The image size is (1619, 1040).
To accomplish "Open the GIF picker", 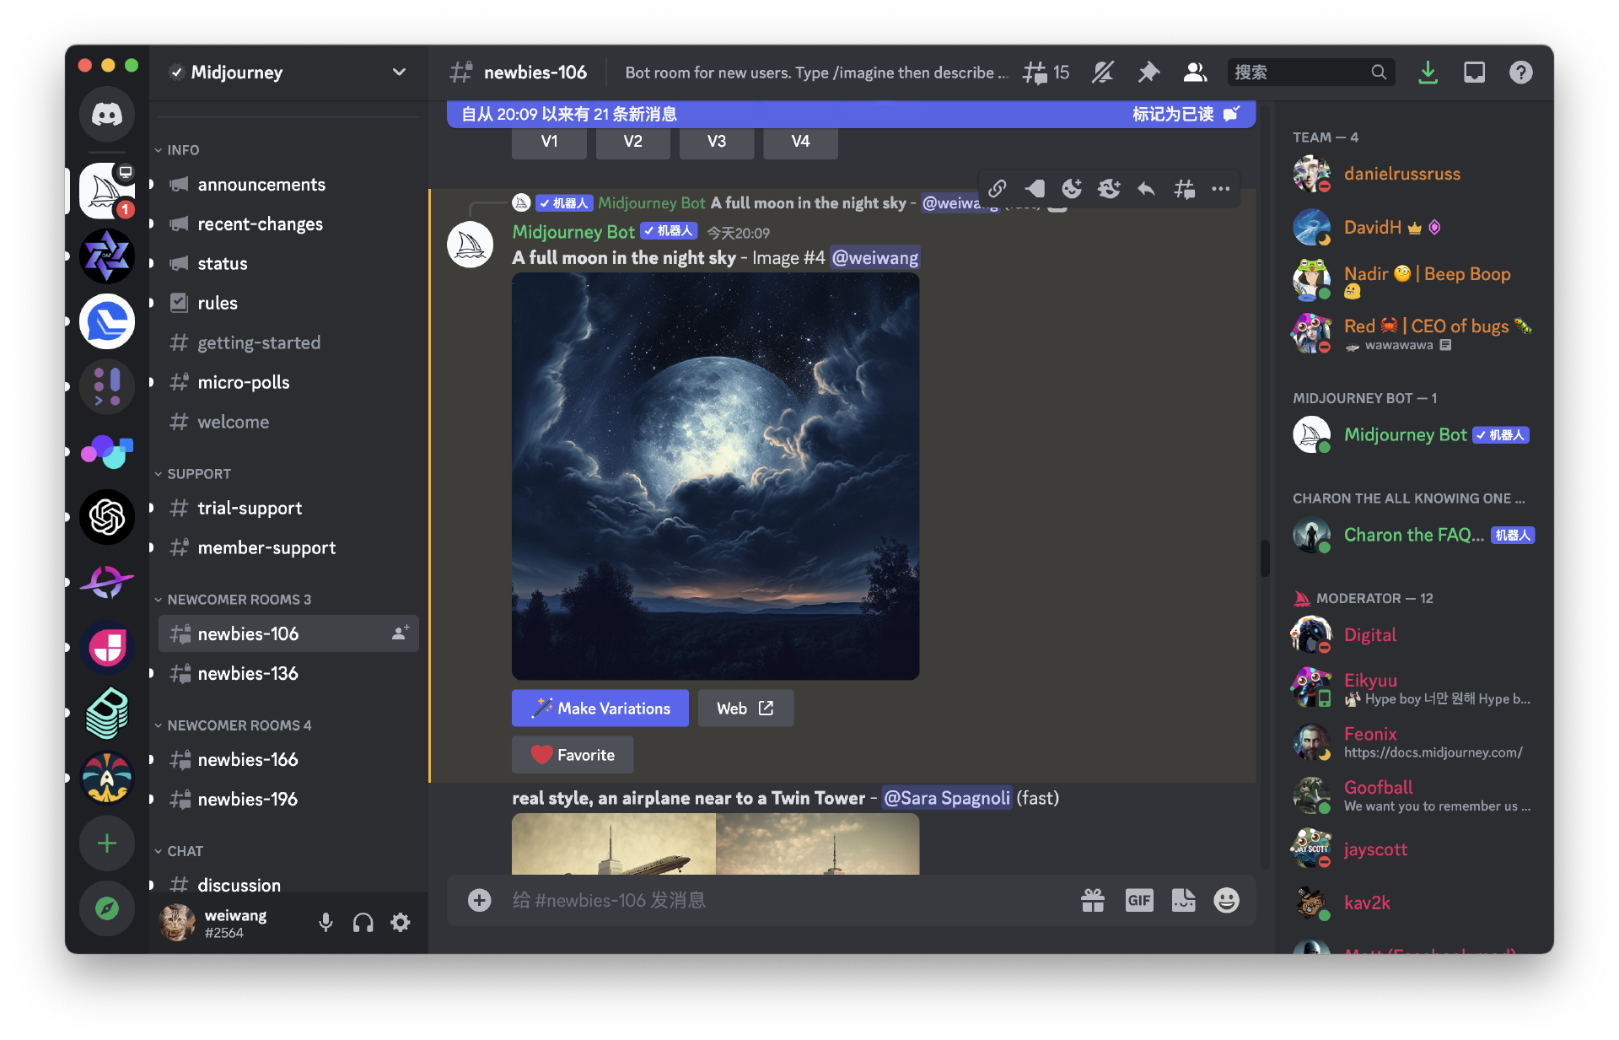I will pos(1138,900).
